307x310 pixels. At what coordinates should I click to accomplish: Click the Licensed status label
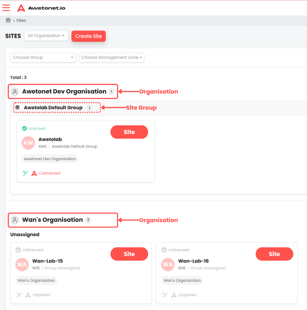37,128
